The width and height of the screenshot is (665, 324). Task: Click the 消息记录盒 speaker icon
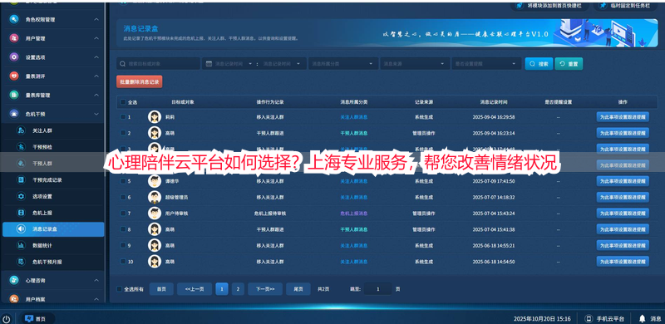point(21,229)
